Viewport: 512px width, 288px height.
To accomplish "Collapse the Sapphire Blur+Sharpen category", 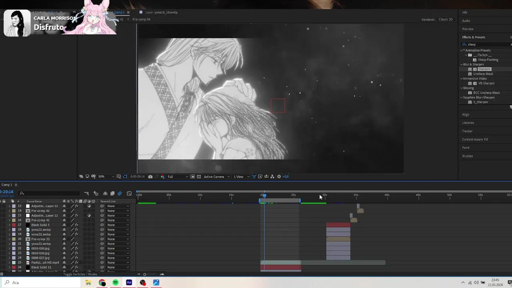I will pyautogui.click(x=462, y=98).
